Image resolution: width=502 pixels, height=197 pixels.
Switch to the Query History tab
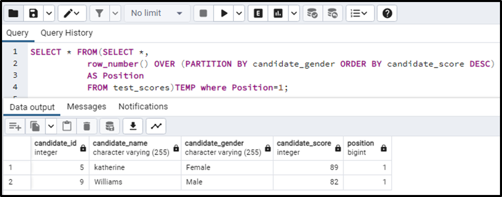point(66,33)
